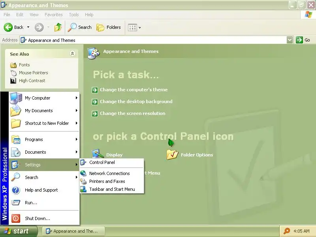
Task: Click the My Computer icon in Start menu
Action: coord(16,98)
